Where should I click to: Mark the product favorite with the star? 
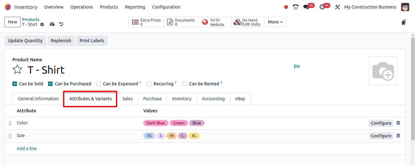(x=17, y=69)
